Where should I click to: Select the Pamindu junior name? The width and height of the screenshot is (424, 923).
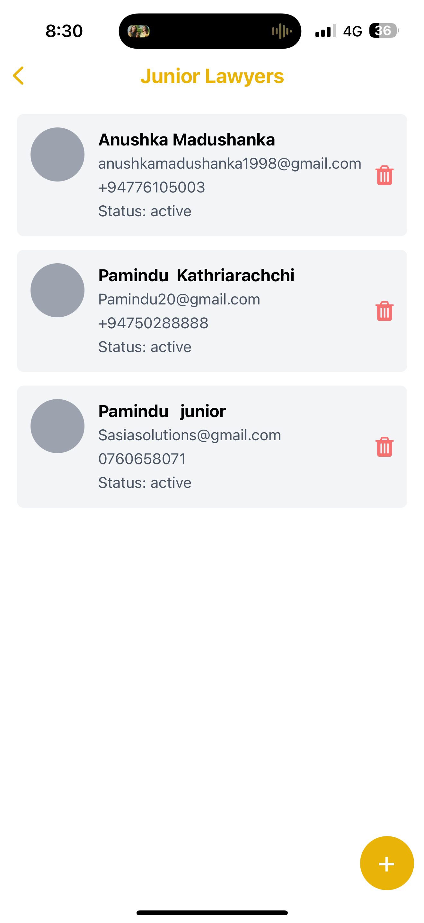pyautogui.click(x=162, y=411)
